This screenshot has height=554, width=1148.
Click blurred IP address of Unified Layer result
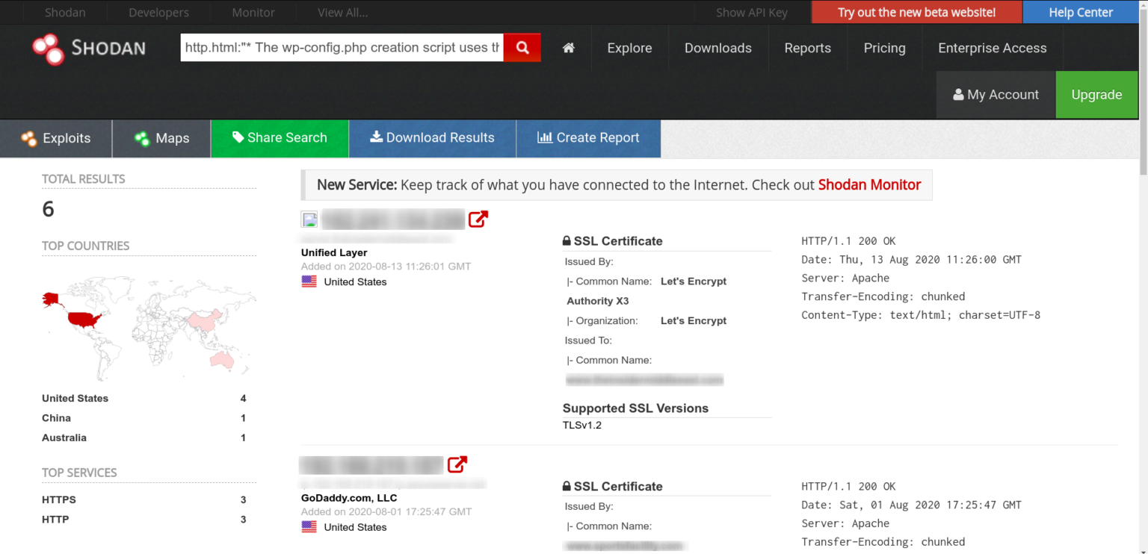(394, 220)
